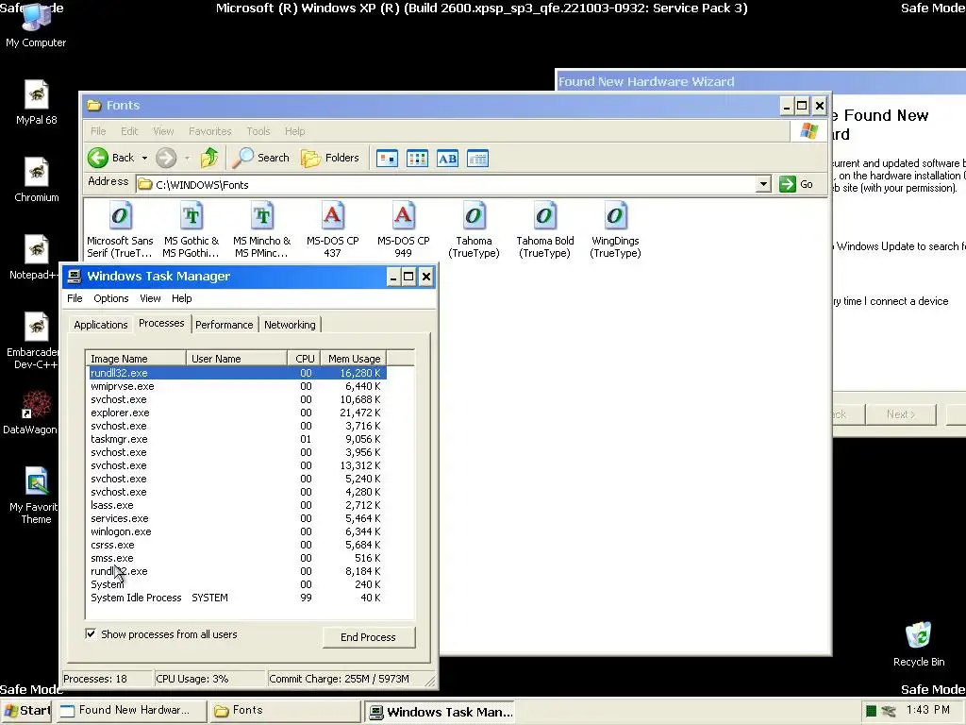The height and width of the screenshot is (725, 966).
Task: Open the Fonts window Favorites menu
Action: click(x=210, y=131)
